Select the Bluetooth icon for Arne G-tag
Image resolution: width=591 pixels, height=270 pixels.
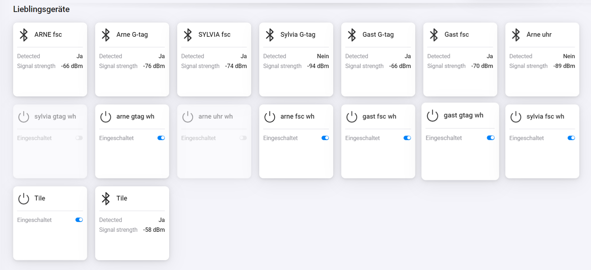click(106, 35)
